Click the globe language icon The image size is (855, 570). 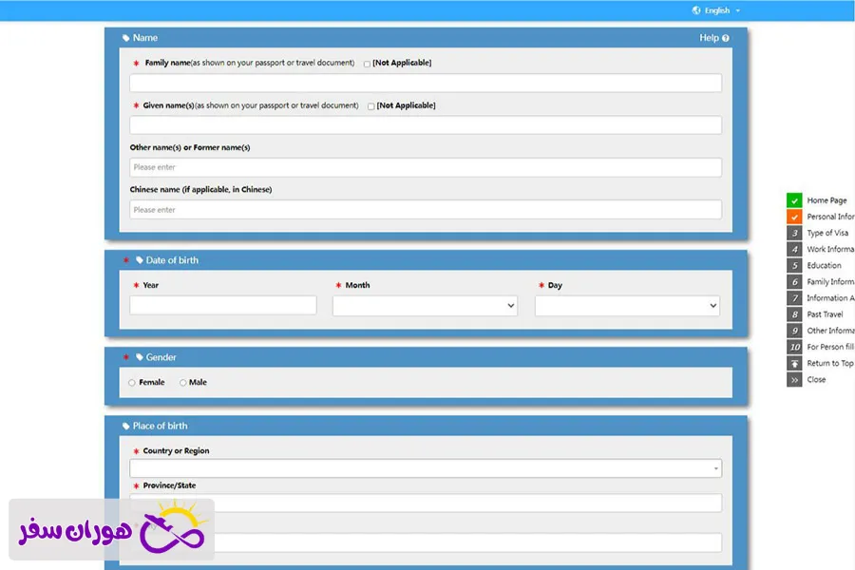696,10
